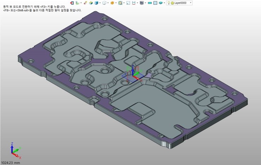Open dropdown beside white wireframe cube

pos(108,3)
